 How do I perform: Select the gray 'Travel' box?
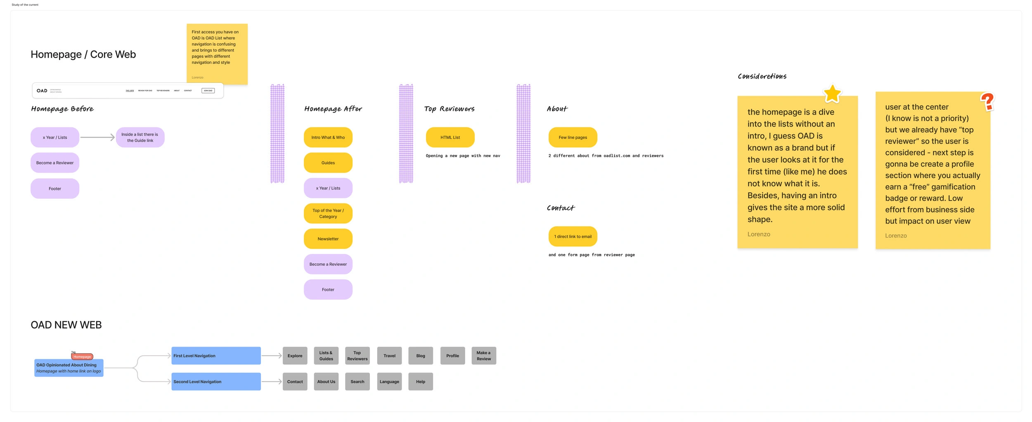coord(389,356)
